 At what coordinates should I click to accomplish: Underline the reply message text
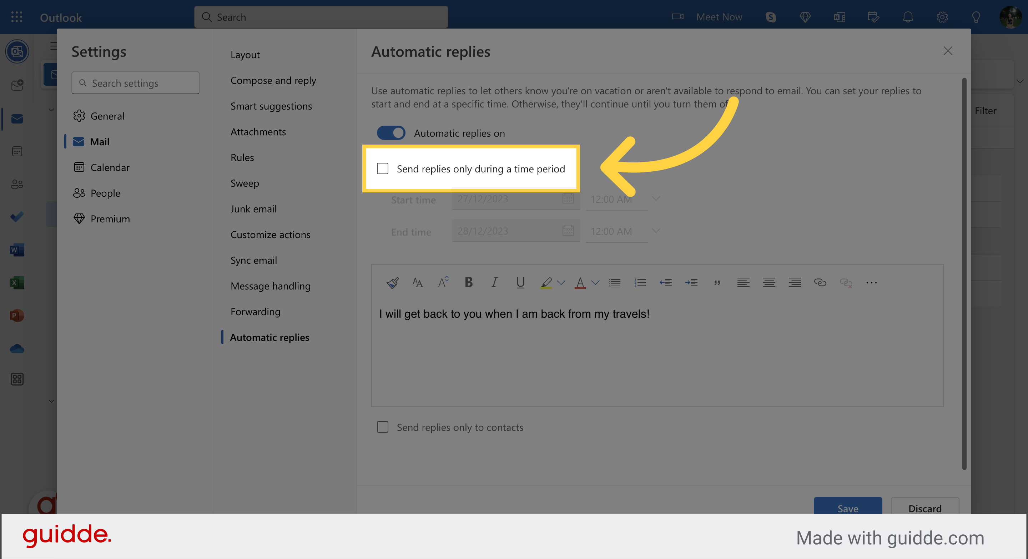coord(520,282)
